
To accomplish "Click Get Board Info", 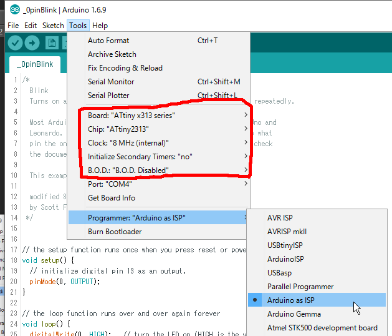I will coord(159,198).
